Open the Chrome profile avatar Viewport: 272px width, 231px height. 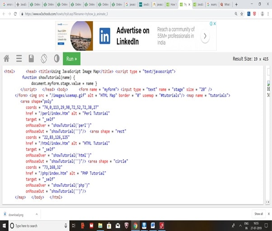pyautogui.click(x=262, y=14)
